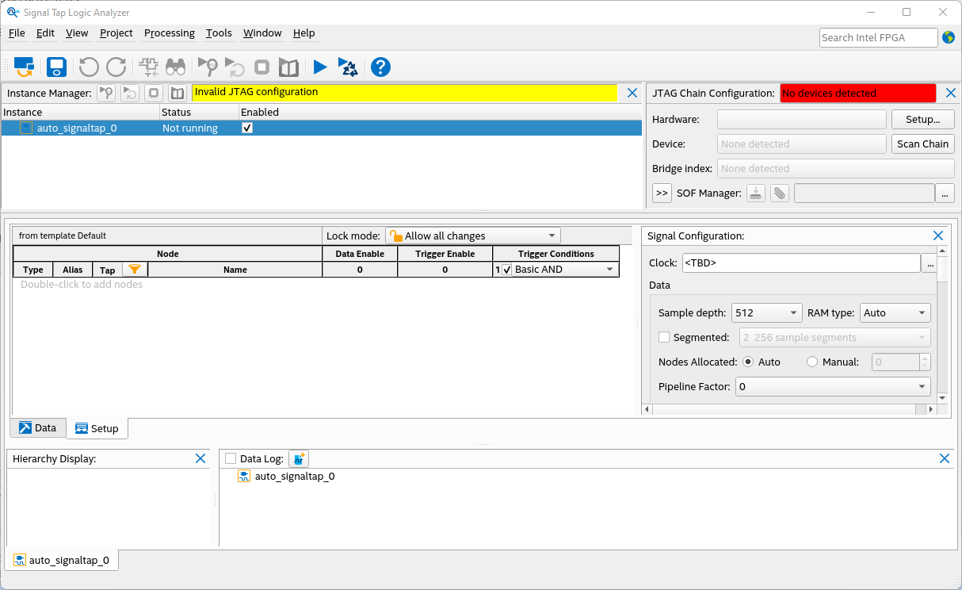Click the SOF Manager attach paperclip icon
Image resolution: width=962 pixels, height=590 pixels.
pyautogui.click(x=780, y=193)
